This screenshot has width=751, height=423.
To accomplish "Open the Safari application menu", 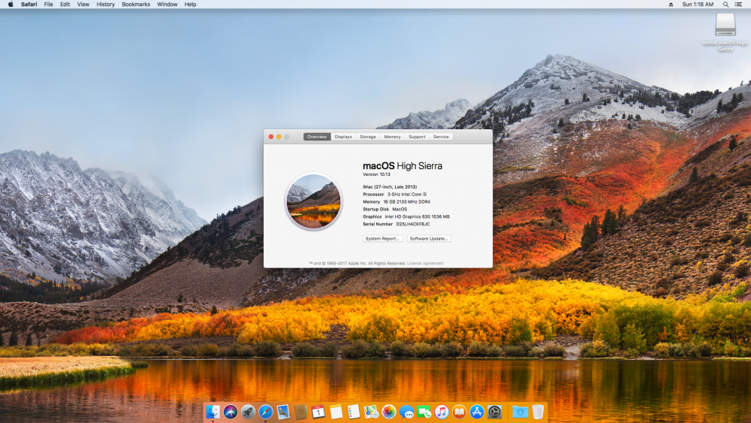I will [29, 5].
